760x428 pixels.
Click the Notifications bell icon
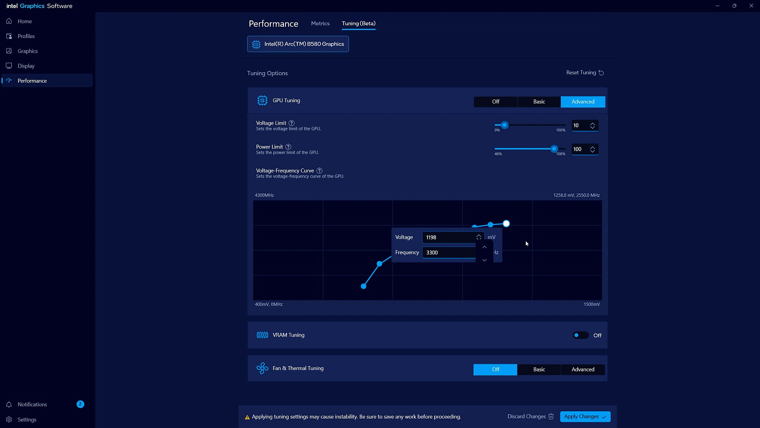pyautogui.click(x=9, y=405)
